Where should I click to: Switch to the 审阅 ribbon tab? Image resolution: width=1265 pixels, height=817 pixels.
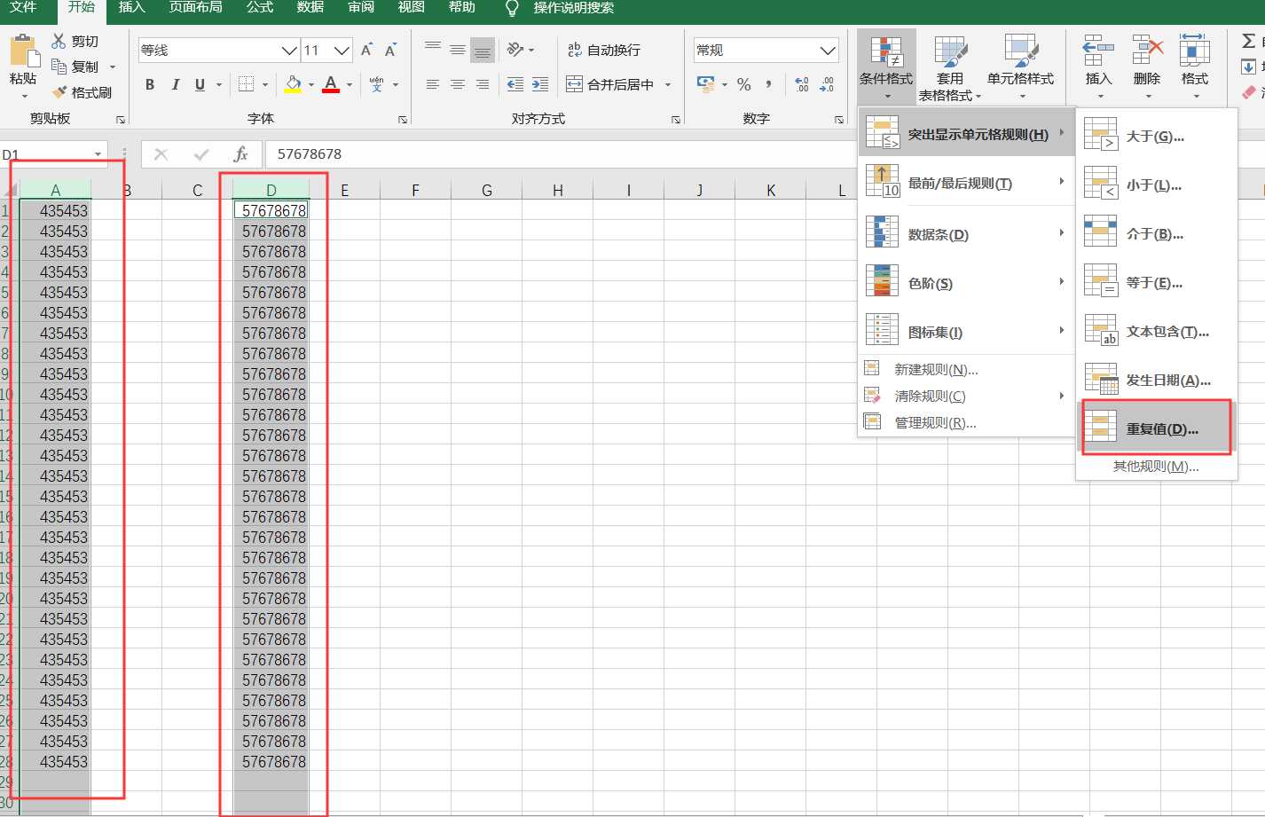tap(361, 7)
